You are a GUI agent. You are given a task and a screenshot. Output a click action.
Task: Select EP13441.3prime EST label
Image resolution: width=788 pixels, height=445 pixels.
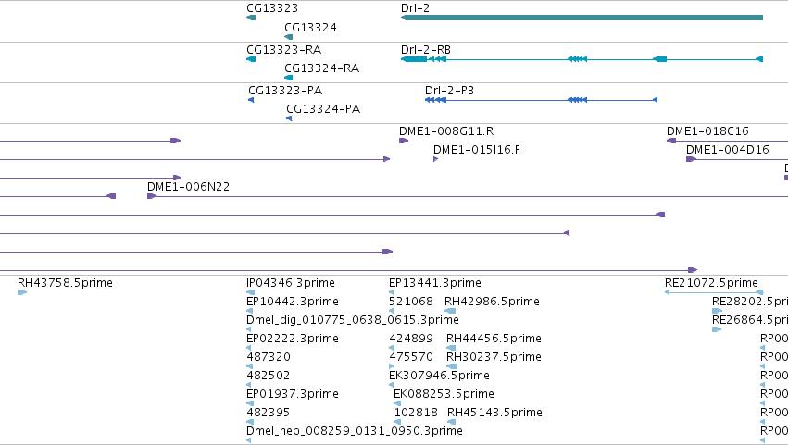435,283
